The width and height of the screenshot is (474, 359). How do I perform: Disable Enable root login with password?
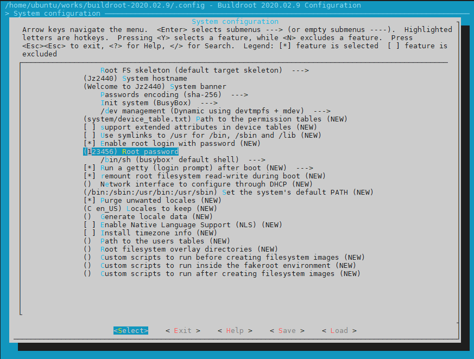[172, 143]
